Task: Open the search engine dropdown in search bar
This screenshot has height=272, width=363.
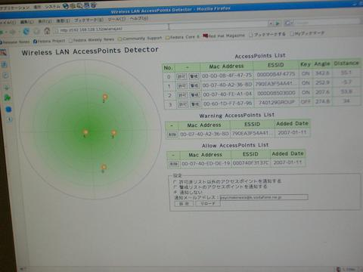Action: tap(288, 23)
